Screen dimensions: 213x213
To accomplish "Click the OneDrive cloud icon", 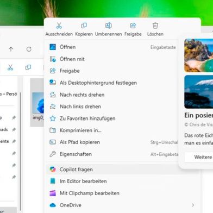I will click(x=53, y=205).
